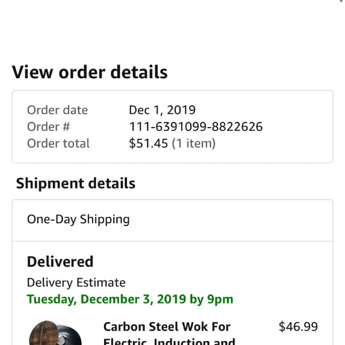The image size is (345, 345).
Task: Click the Shipment details heading
Action: coord(76,183)
